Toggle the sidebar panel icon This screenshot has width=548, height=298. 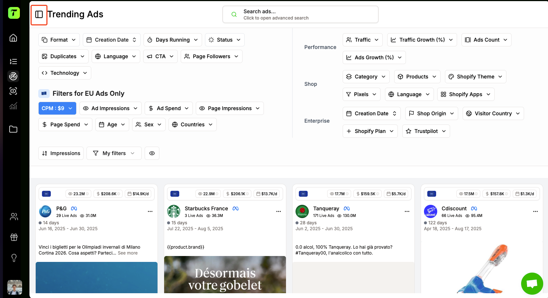[39, 14]
